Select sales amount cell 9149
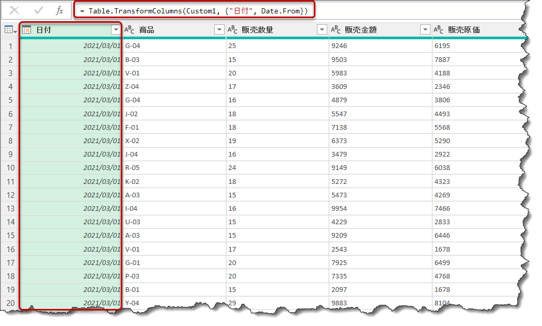 (x=380, y=168)
